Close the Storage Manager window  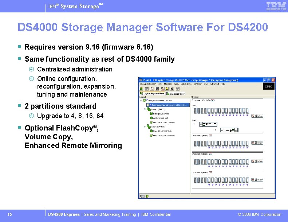[x=273, y=80]
